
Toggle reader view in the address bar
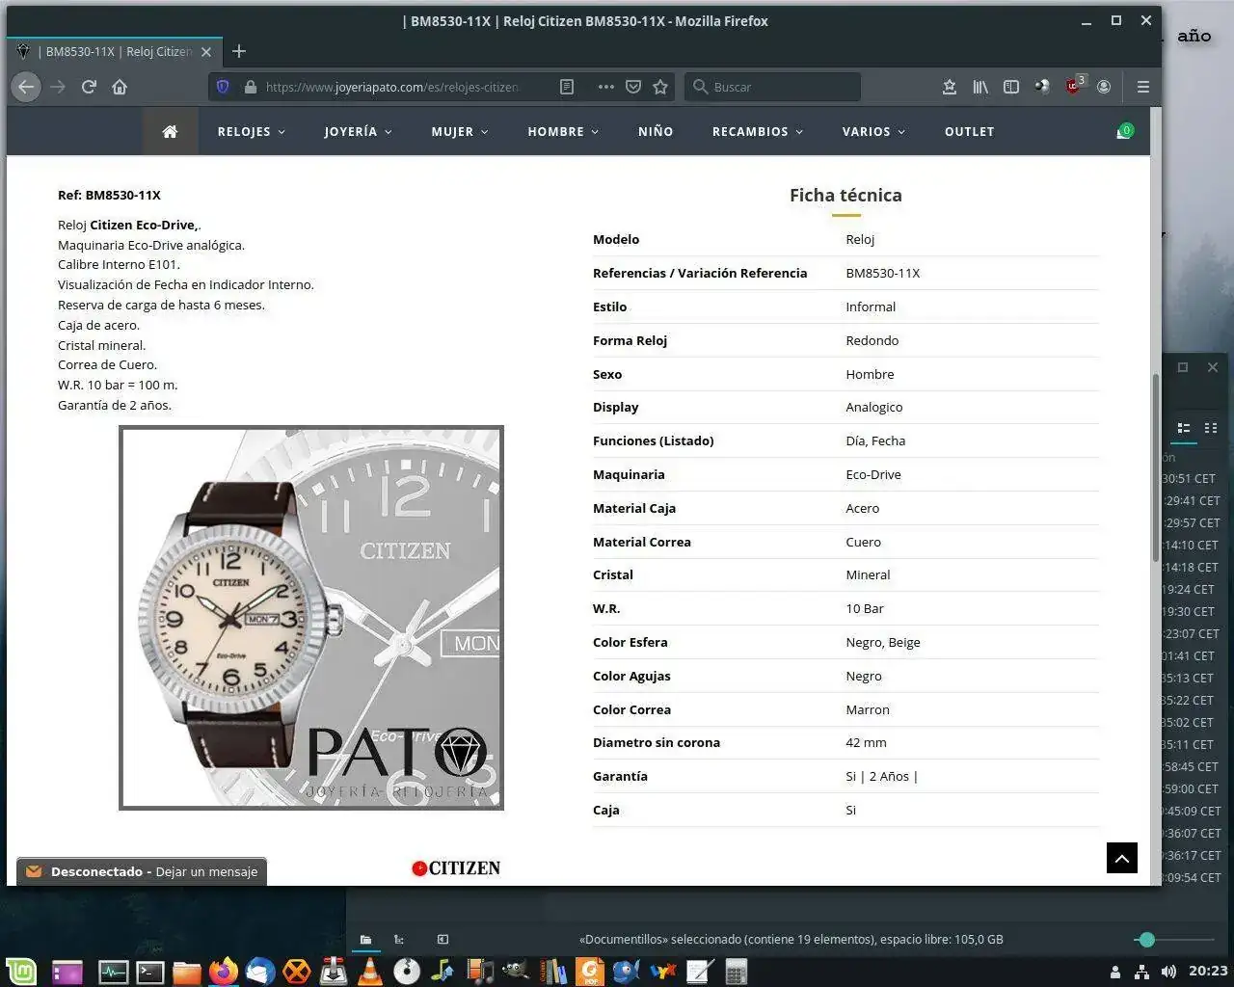coord(567,87)
